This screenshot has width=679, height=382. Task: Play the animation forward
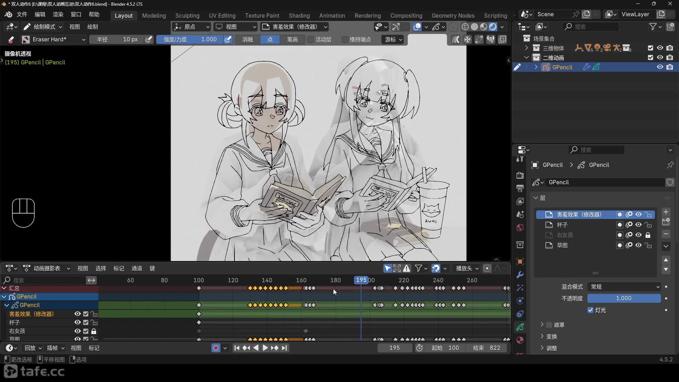(265, 348)
